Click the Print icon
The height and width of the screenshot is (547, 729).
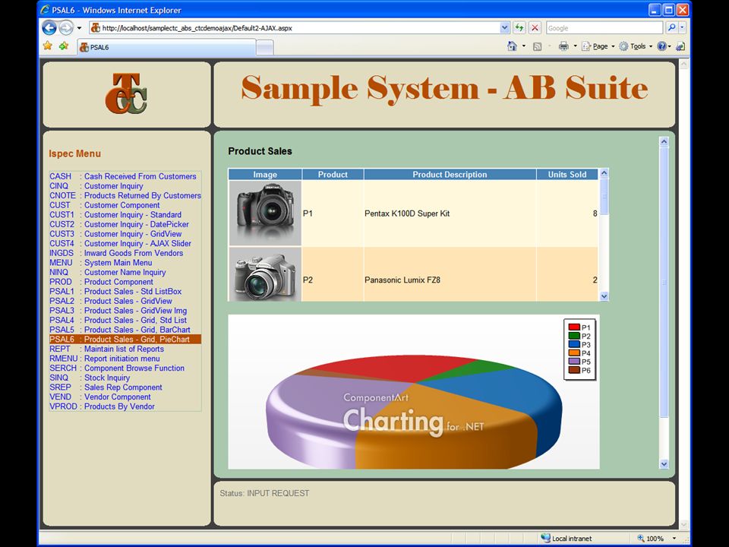tap(563, 46)
